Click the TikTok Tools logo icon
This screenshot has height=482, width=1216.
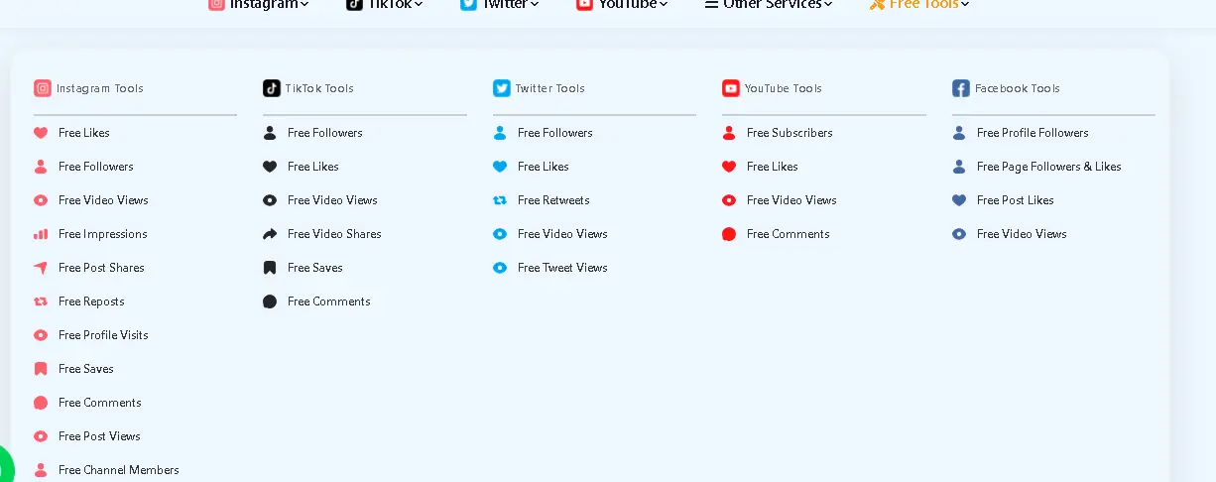pos(272,88)
